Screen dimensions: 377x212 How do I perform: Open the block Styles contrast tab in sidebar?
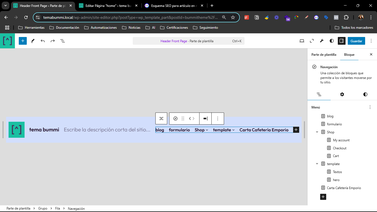[365, 94]
